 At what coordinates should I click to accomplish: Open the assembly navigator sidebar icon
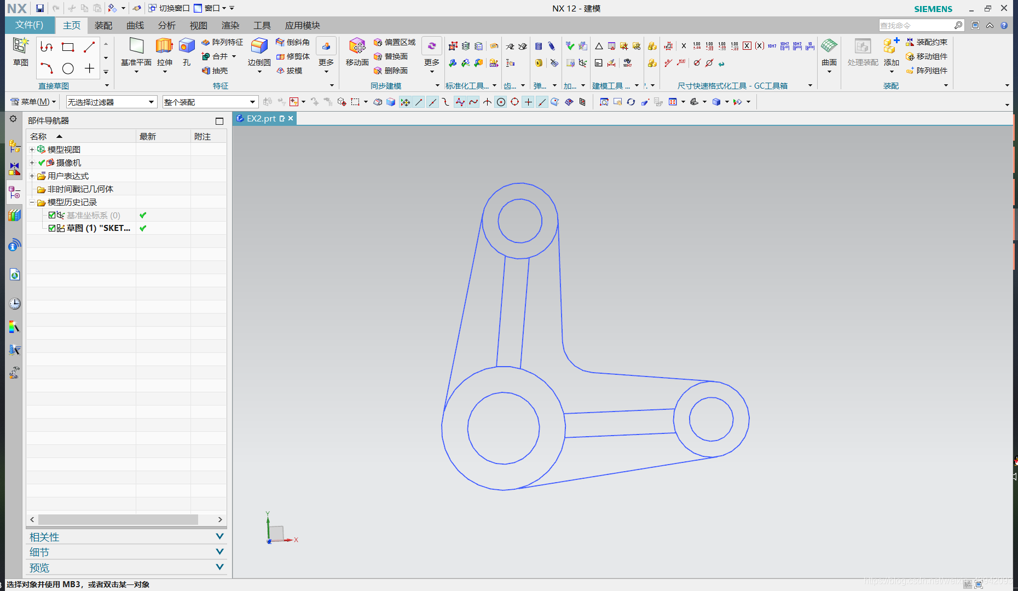click(x=15, y=146)
